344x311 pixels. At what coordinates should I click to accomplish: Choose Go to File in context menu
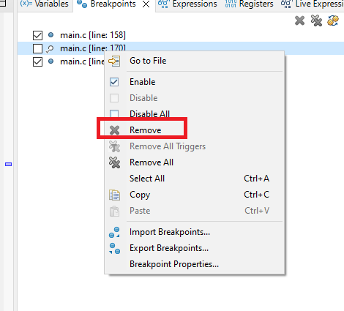click(x=195, y=61)
